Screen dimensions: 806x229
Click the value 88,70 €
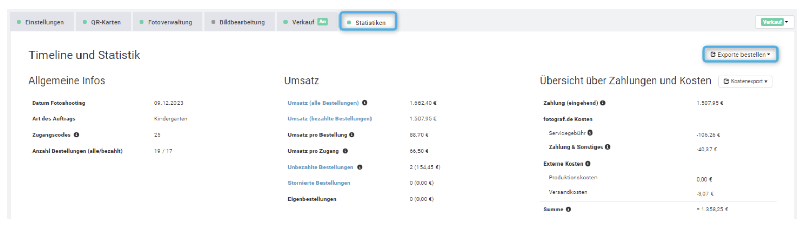pyautogui.click(x=419, y=135)
